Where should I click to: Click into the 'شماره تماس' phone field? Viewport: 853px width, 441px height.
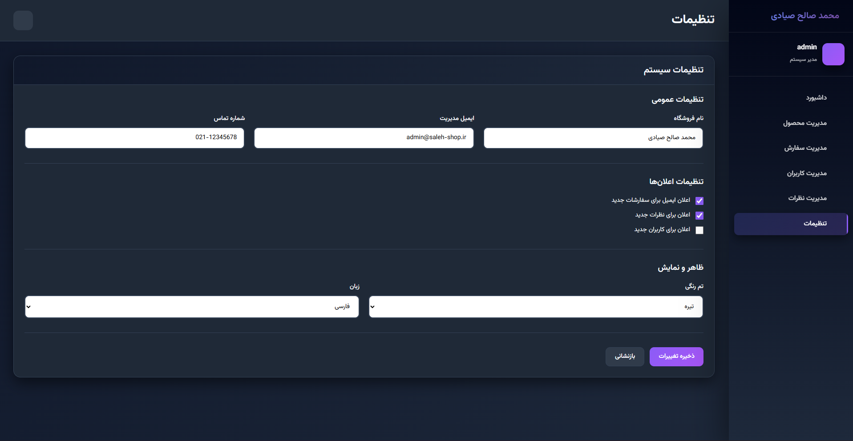[134, 138]
